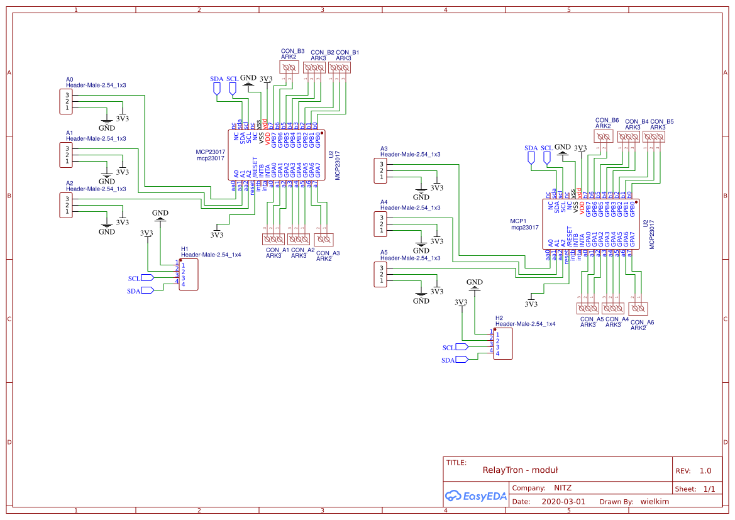
Task: Click the H2 four-pin header symbol
Action: [503, 344]
